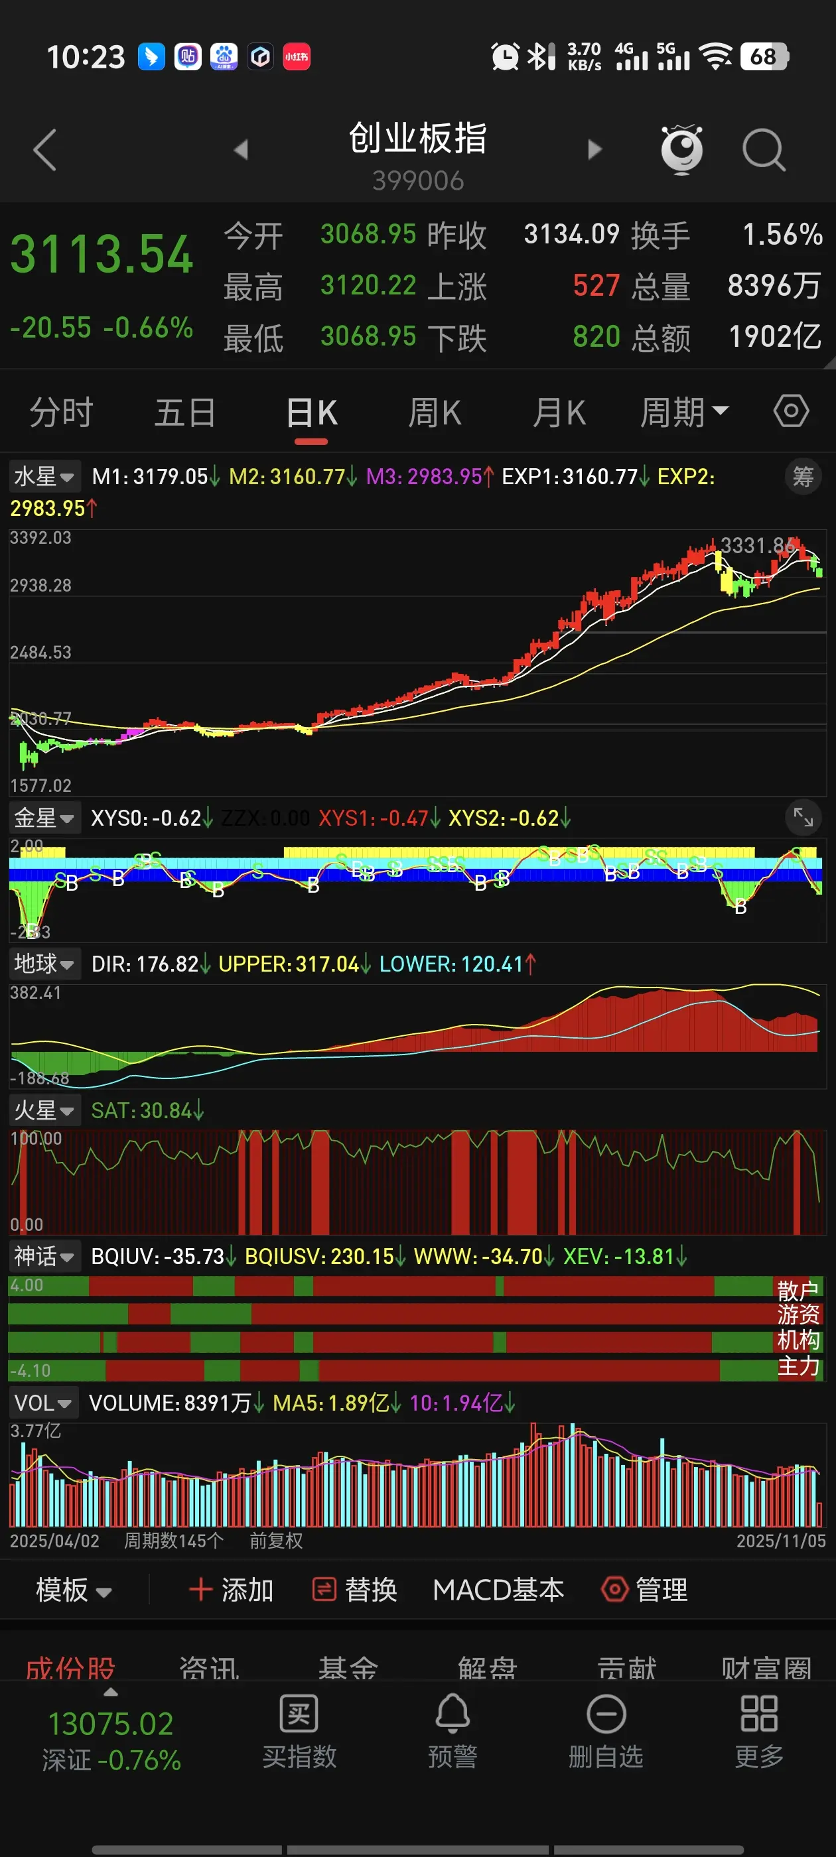The width and height of the screenshot is (836, 1857).
Task: Tap the battery 68 indicator
Action: click(764, 56)
